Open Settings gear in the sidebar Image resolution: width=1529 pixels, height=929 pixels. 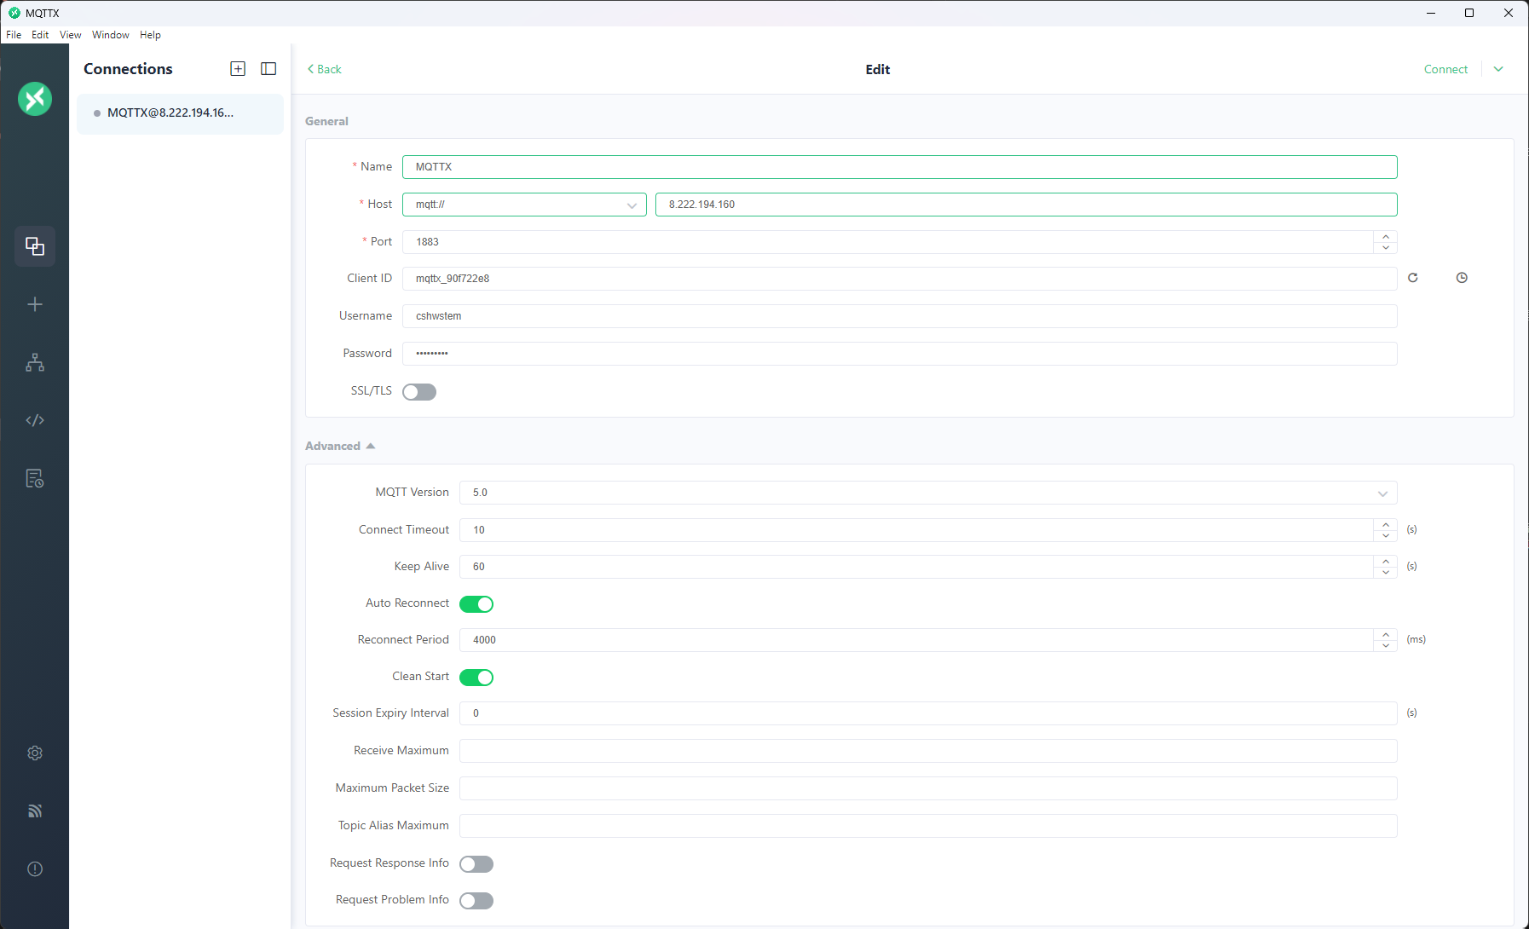(35, 753)
